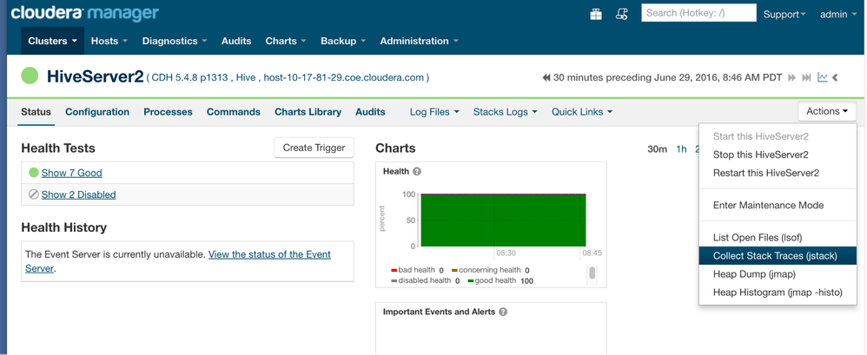Click the time range rewind arrows

tap(546, 78)
